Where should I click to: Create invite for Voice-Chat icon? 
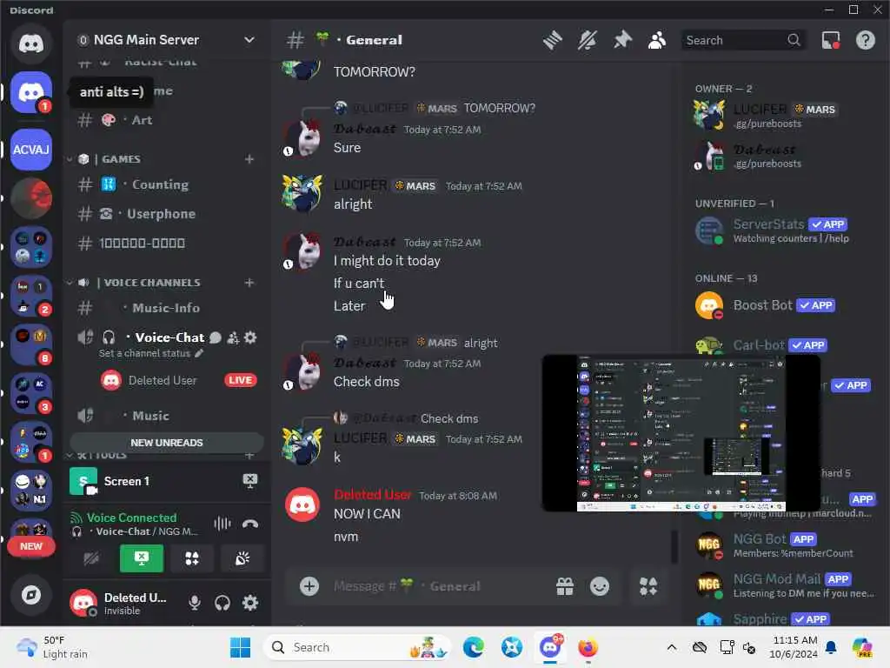click(233, 338)
